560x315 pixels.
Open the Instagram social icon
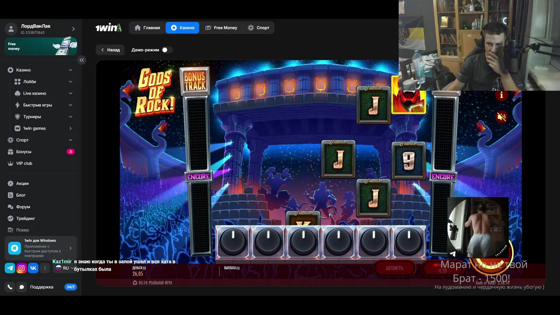click(21, 268)
